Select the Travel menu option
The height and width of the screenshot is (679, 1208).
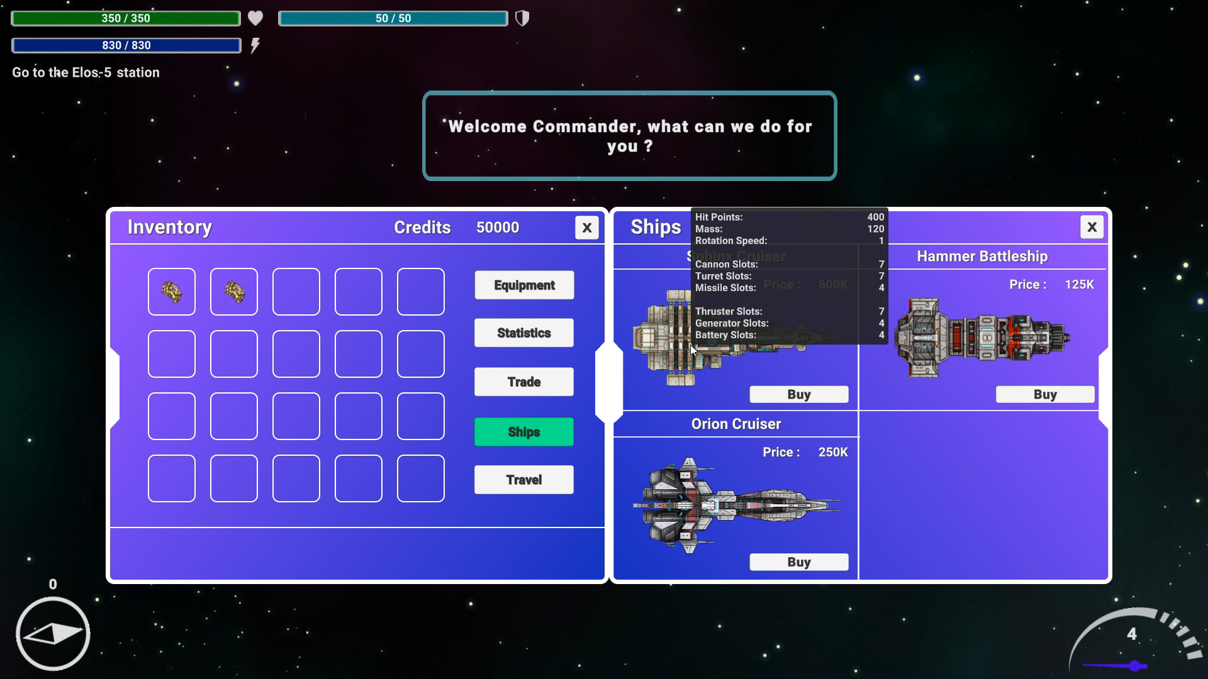523,480
